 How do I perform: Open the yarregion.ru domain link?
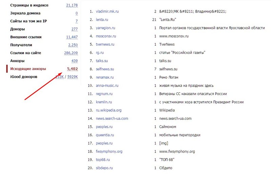[x=105, y=28]
